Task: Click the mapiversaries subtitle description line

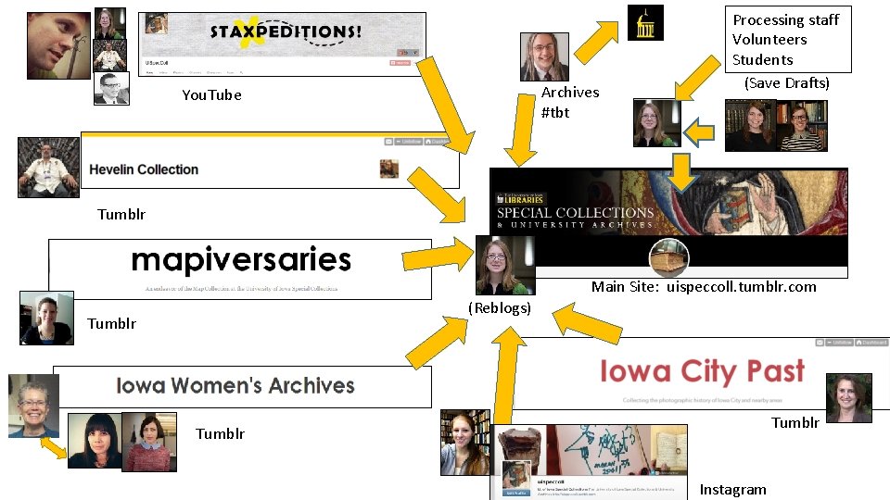Action: pyautogui.click(x=241, y=289)
